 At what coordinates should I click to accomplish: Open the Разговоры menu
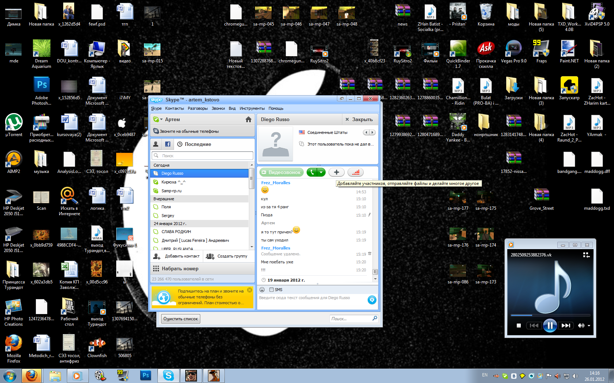point(198,108)
